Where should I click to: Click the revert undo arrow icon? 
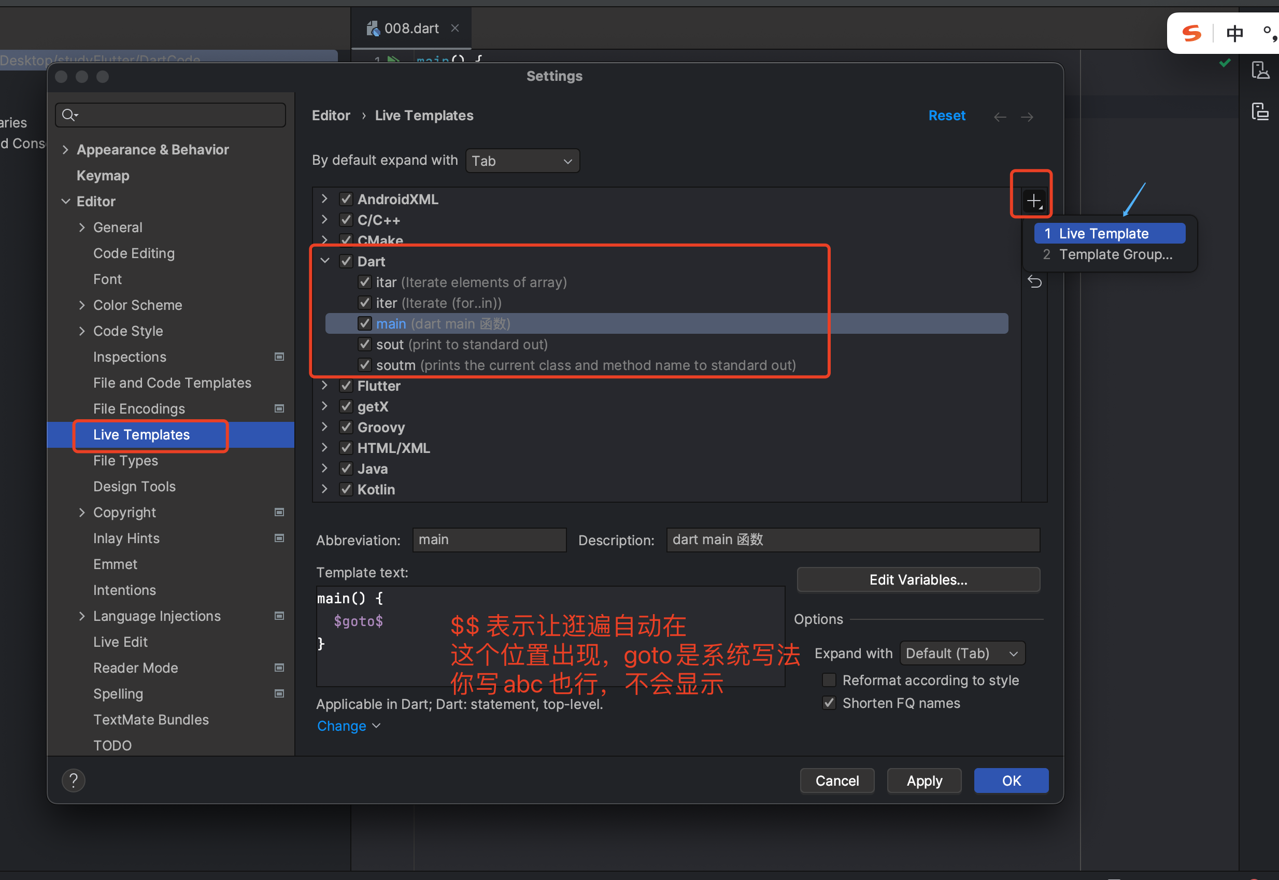point(1034,282)
